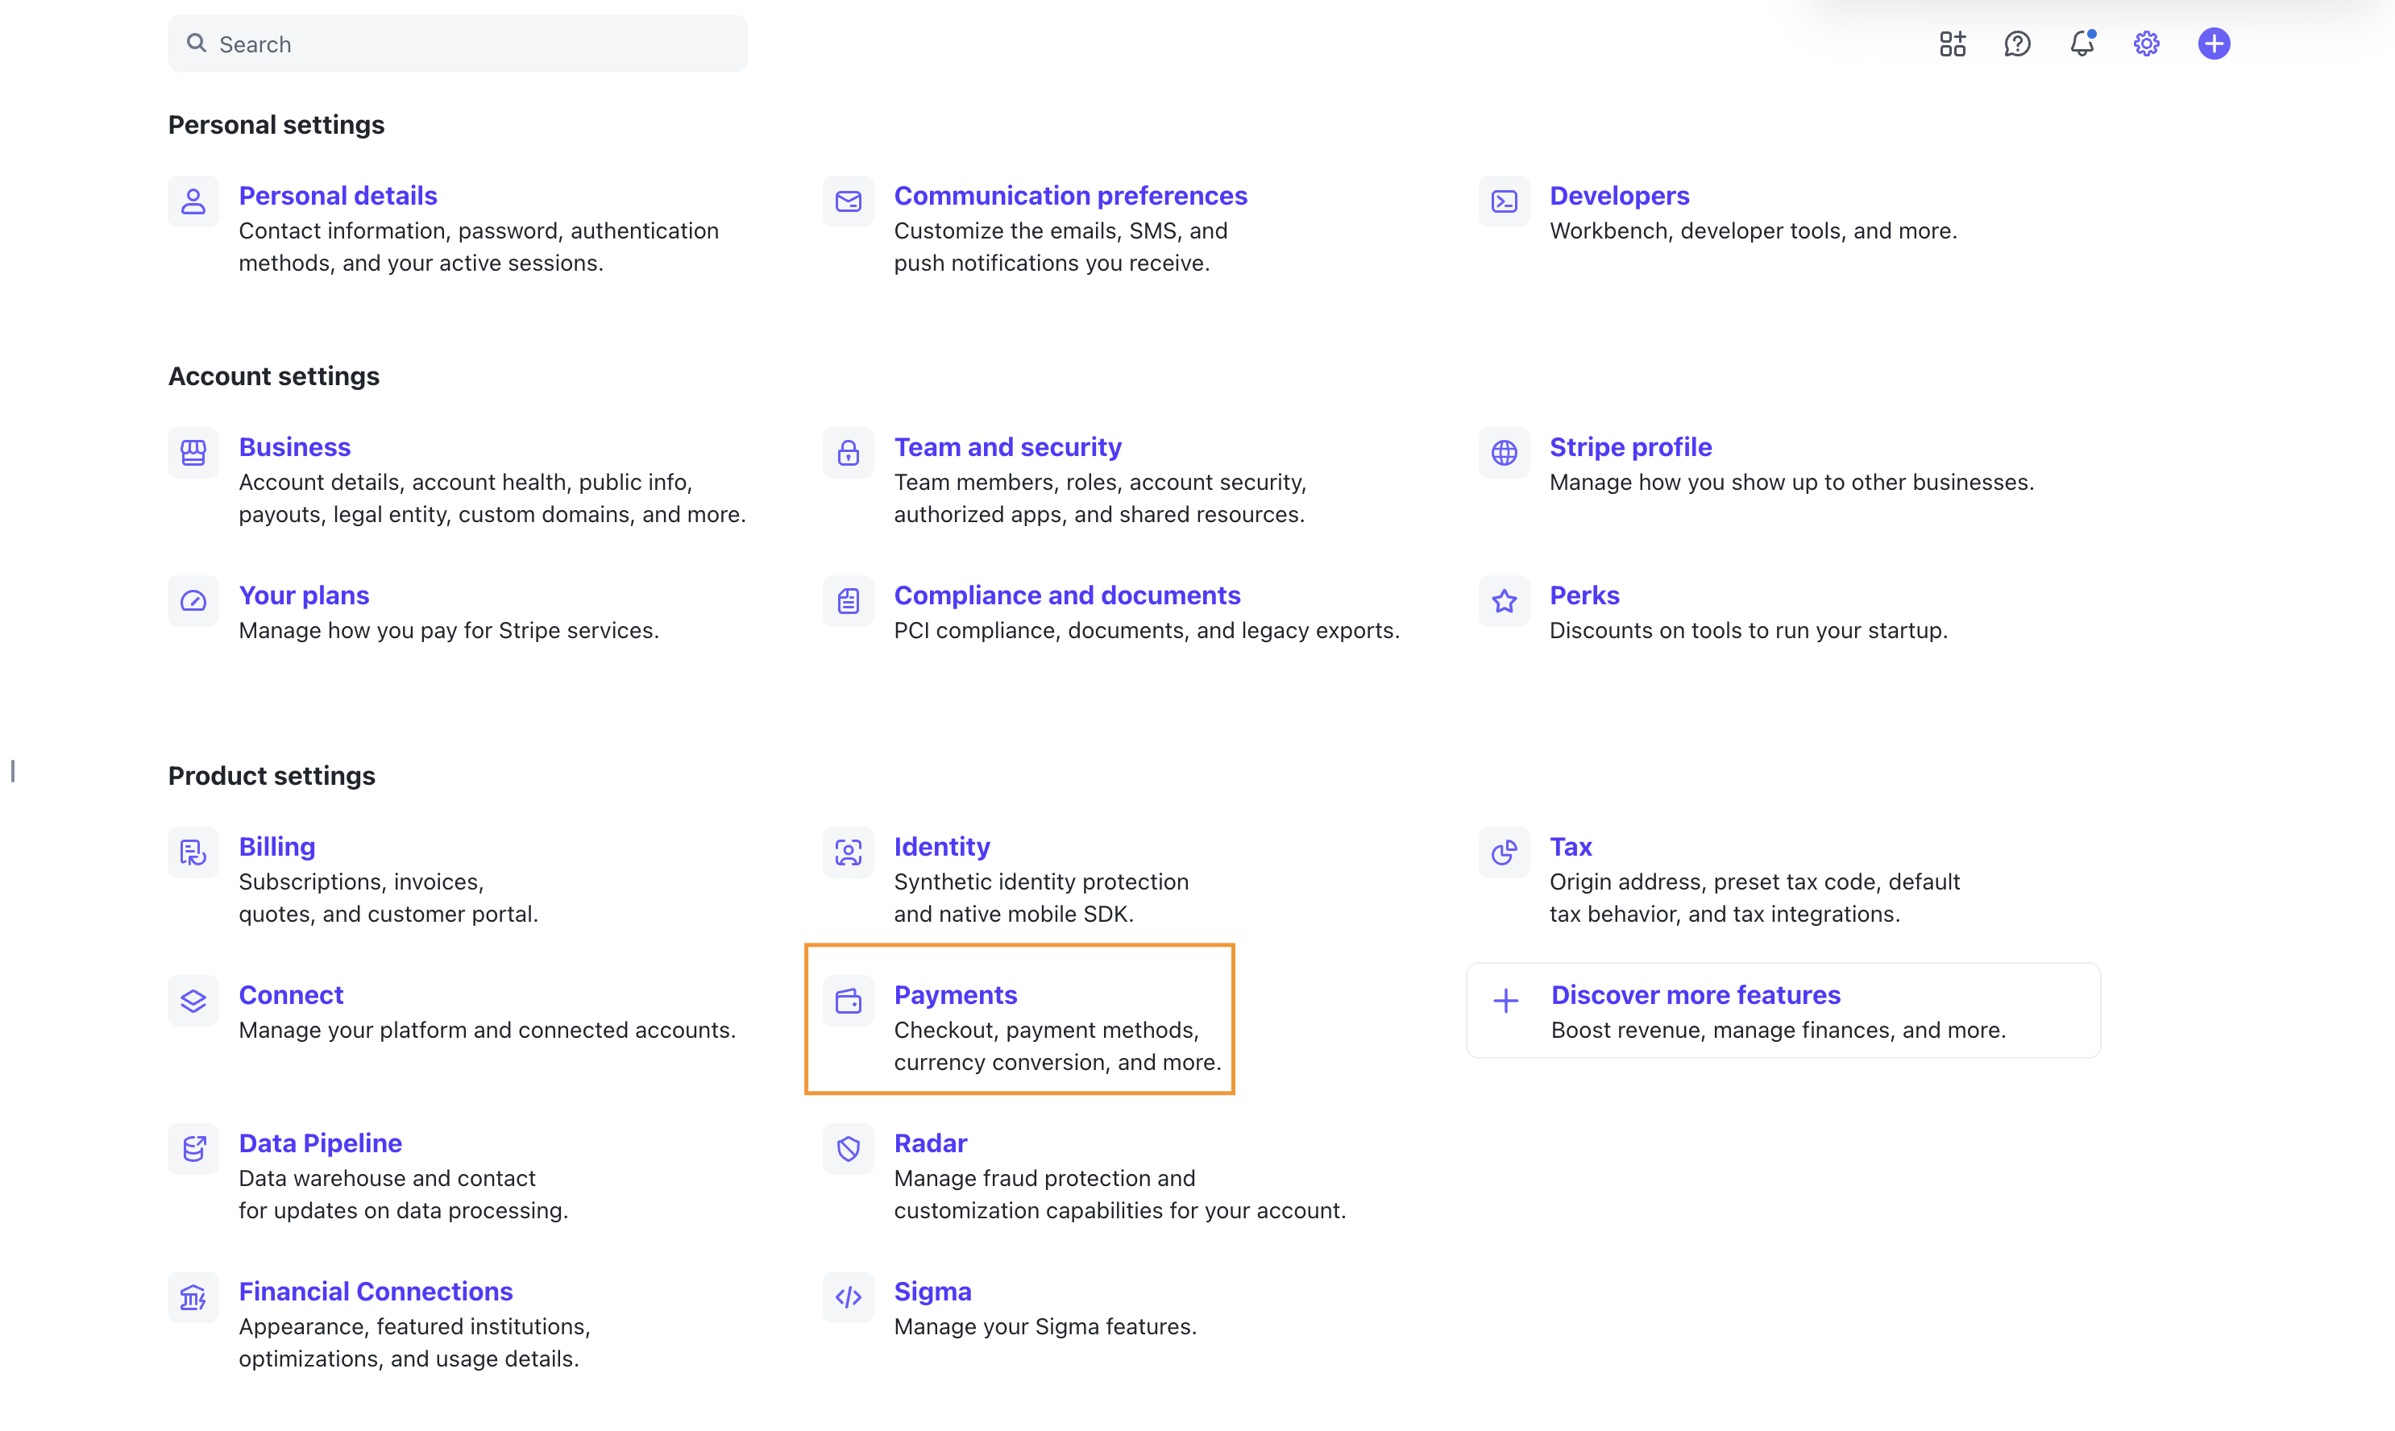Click the Team and security lock icon

[848, 452]
